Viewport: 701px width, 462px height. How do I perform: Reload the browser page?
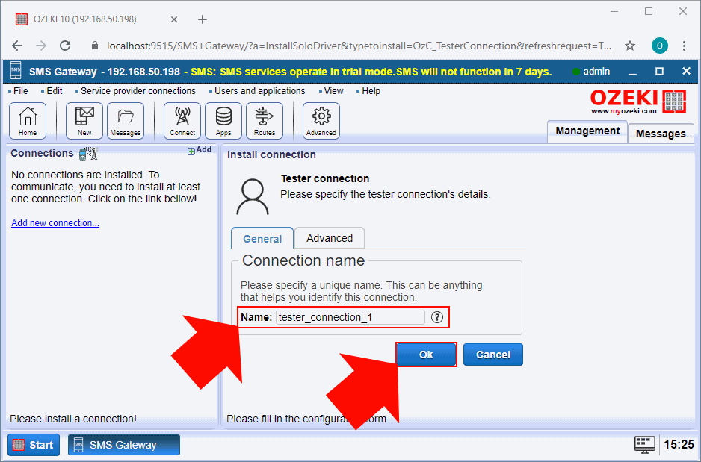pos(65,46)
